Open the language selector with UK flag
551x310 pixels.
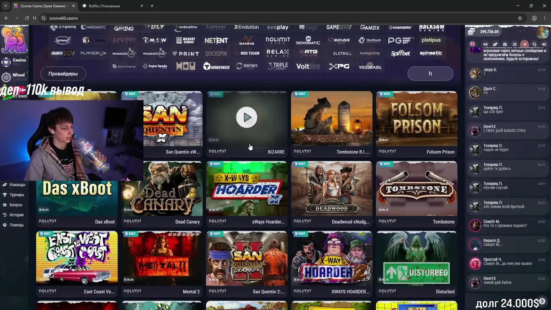click(473, 44)
